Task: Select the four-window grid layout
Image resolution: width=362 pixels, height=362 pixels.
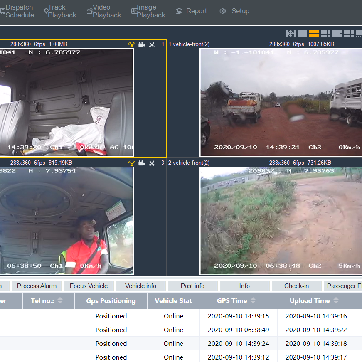Action: point(314,34)
